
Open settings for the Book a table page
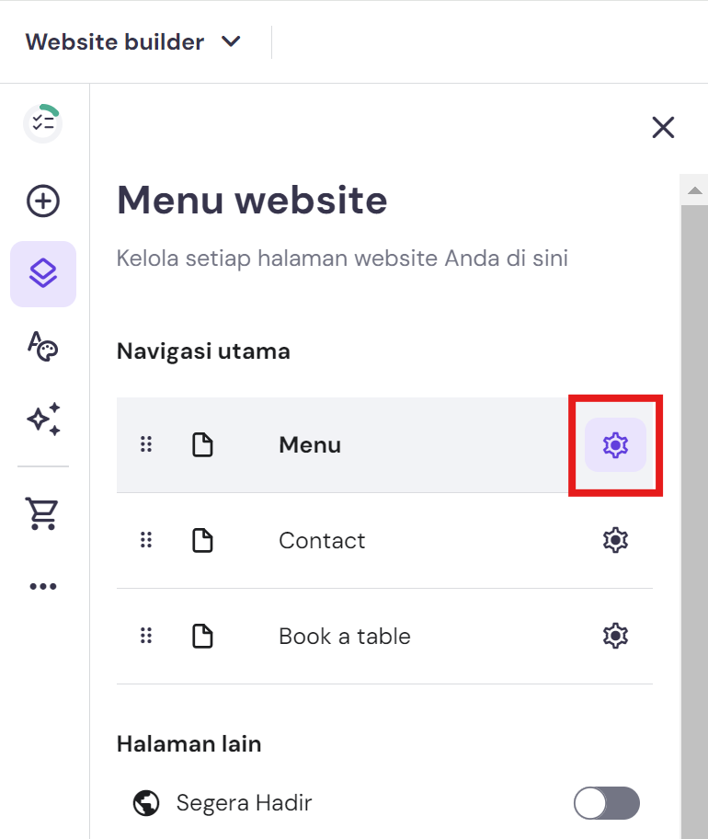[614, 636]
